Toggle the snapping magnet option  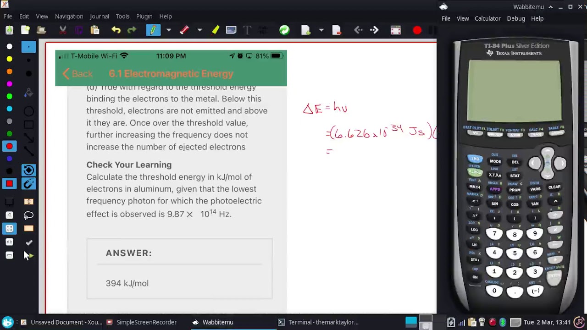pos(28,184)
